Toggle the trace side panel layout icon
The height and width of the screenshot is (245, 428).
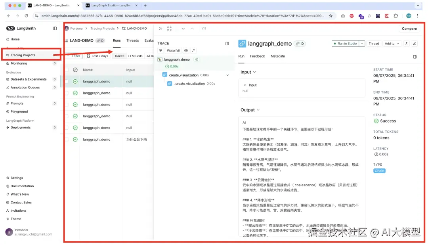point(227,44)
